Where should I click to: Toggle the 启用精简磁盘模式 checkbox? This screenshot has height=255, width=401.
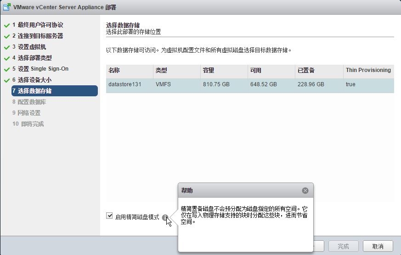pyautogui.click(x=109, y=216)
